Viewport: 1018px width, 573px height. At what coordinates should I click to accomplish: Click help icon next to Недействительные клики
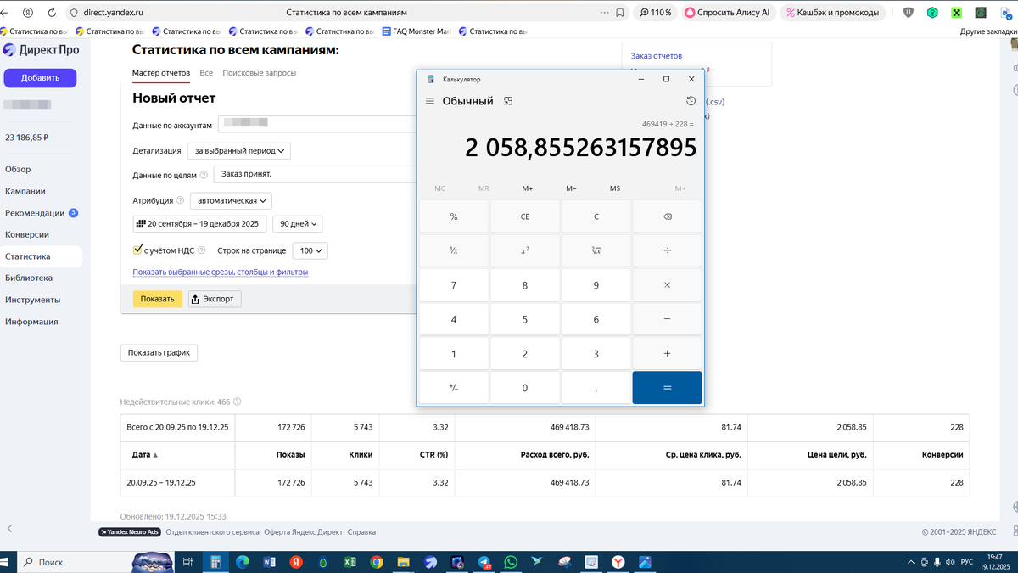pos(237,402)
